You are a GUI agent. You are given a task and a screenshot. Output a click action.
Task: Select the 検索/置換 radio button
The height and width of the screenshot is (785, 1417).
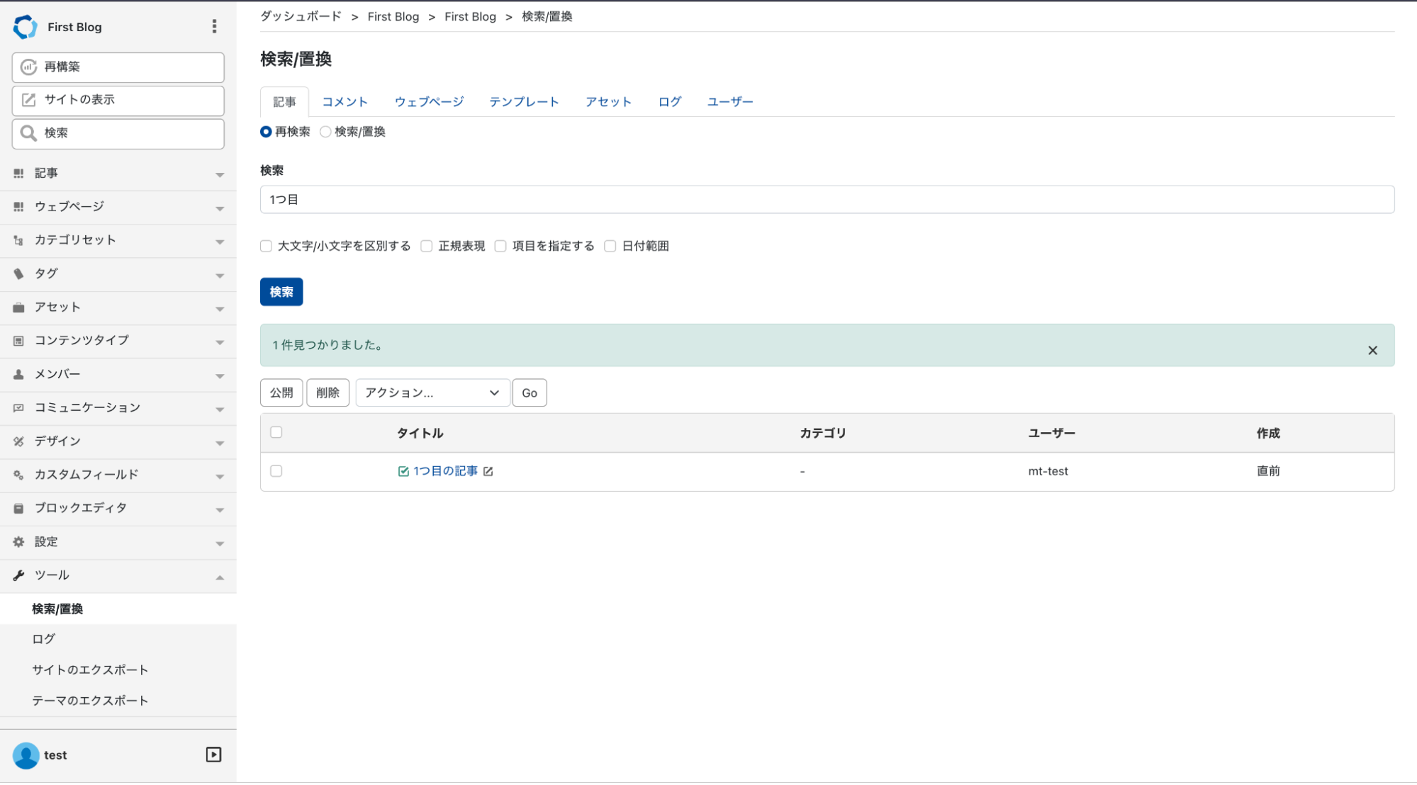325,132
